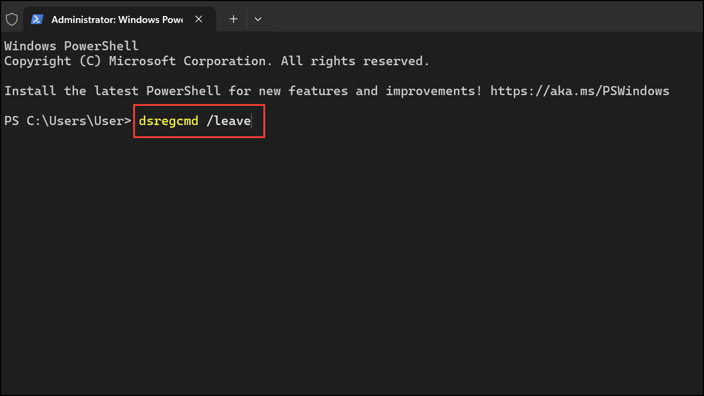Click the yellow dsregcmd command text
The width and height of the screenshot is (704, 396).
click(168, 121)
